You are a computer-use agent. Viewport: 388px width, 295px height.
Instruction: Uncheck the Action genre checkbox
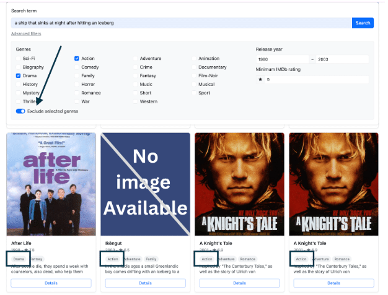pyautogui.click(x=77, y=59)
